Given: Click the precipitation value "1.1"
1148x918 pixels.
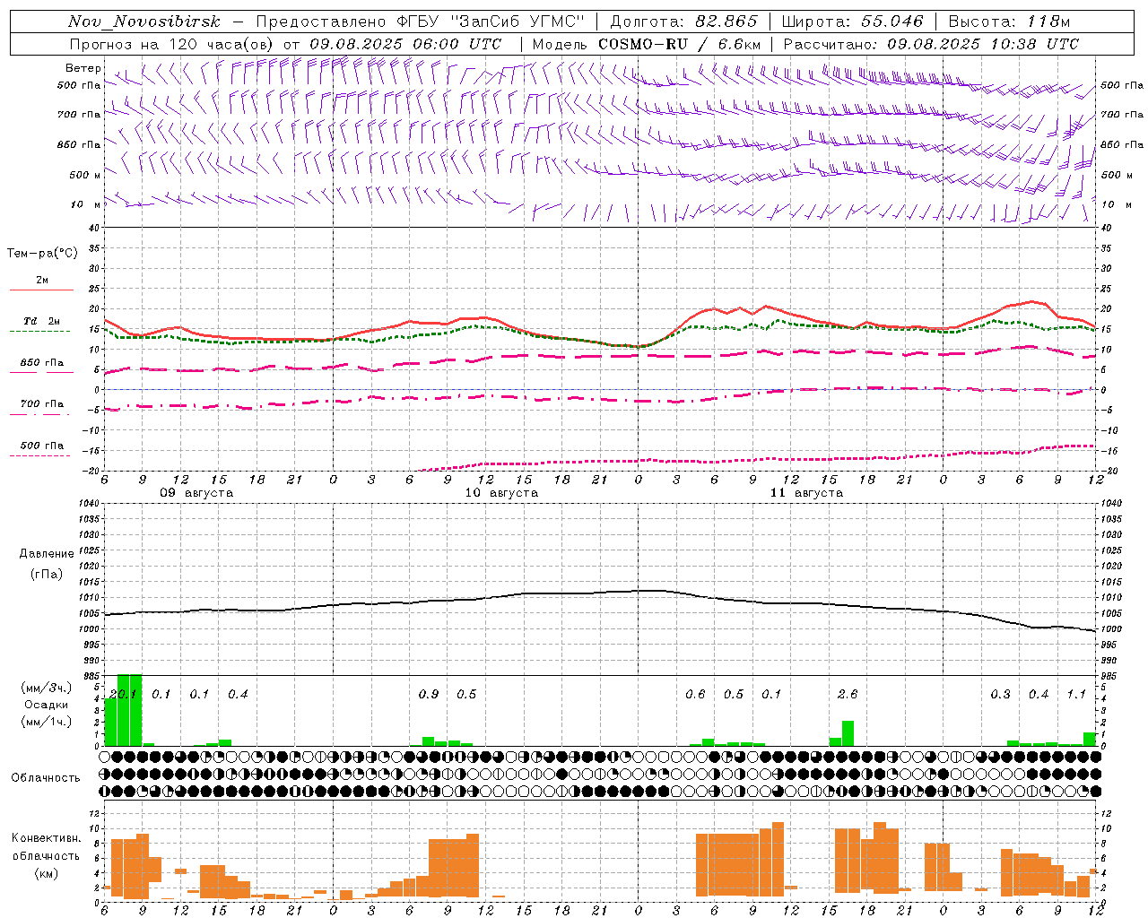Looking at the screenshot, I should (x=1076, y=695).
